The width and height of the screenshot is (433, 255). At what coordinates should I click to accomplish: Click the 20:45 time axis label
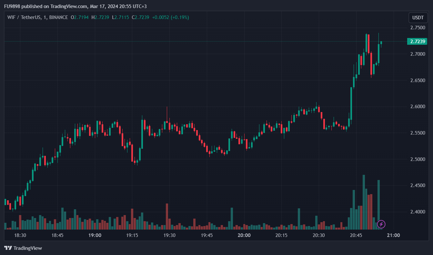click(x=356, y=235)
